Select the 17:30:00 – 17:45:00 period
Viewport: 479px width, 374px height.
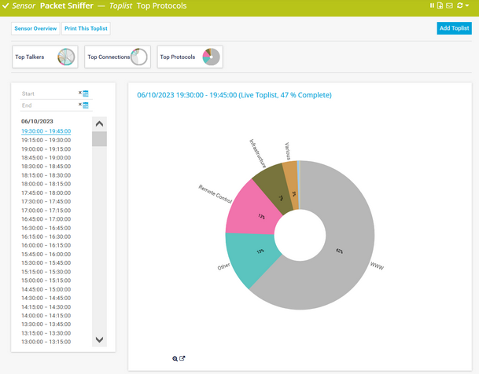click(46, 201)
